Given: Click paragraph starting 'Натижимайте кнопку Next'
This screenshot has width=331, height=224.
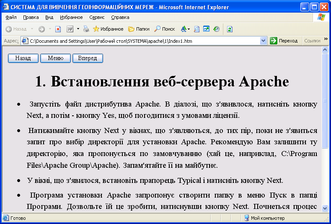Looking at the screenshot, I should point(172,148).
